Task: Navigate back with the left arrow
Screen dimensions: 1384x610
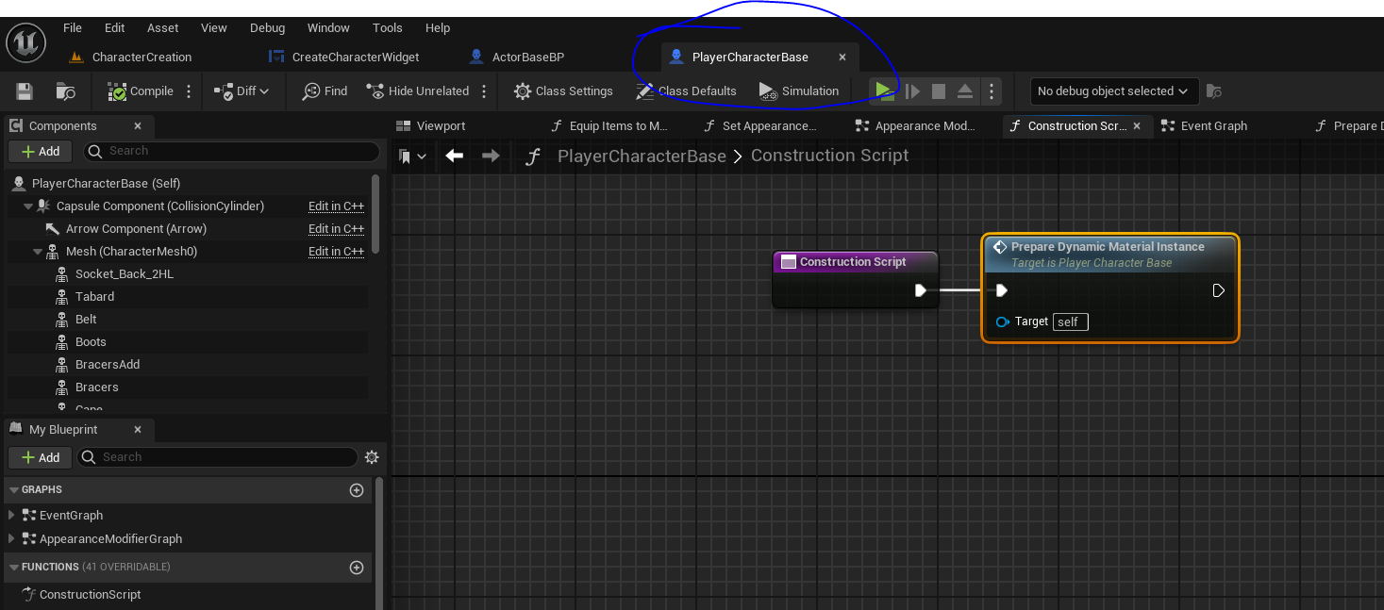Action: point(455,156)
